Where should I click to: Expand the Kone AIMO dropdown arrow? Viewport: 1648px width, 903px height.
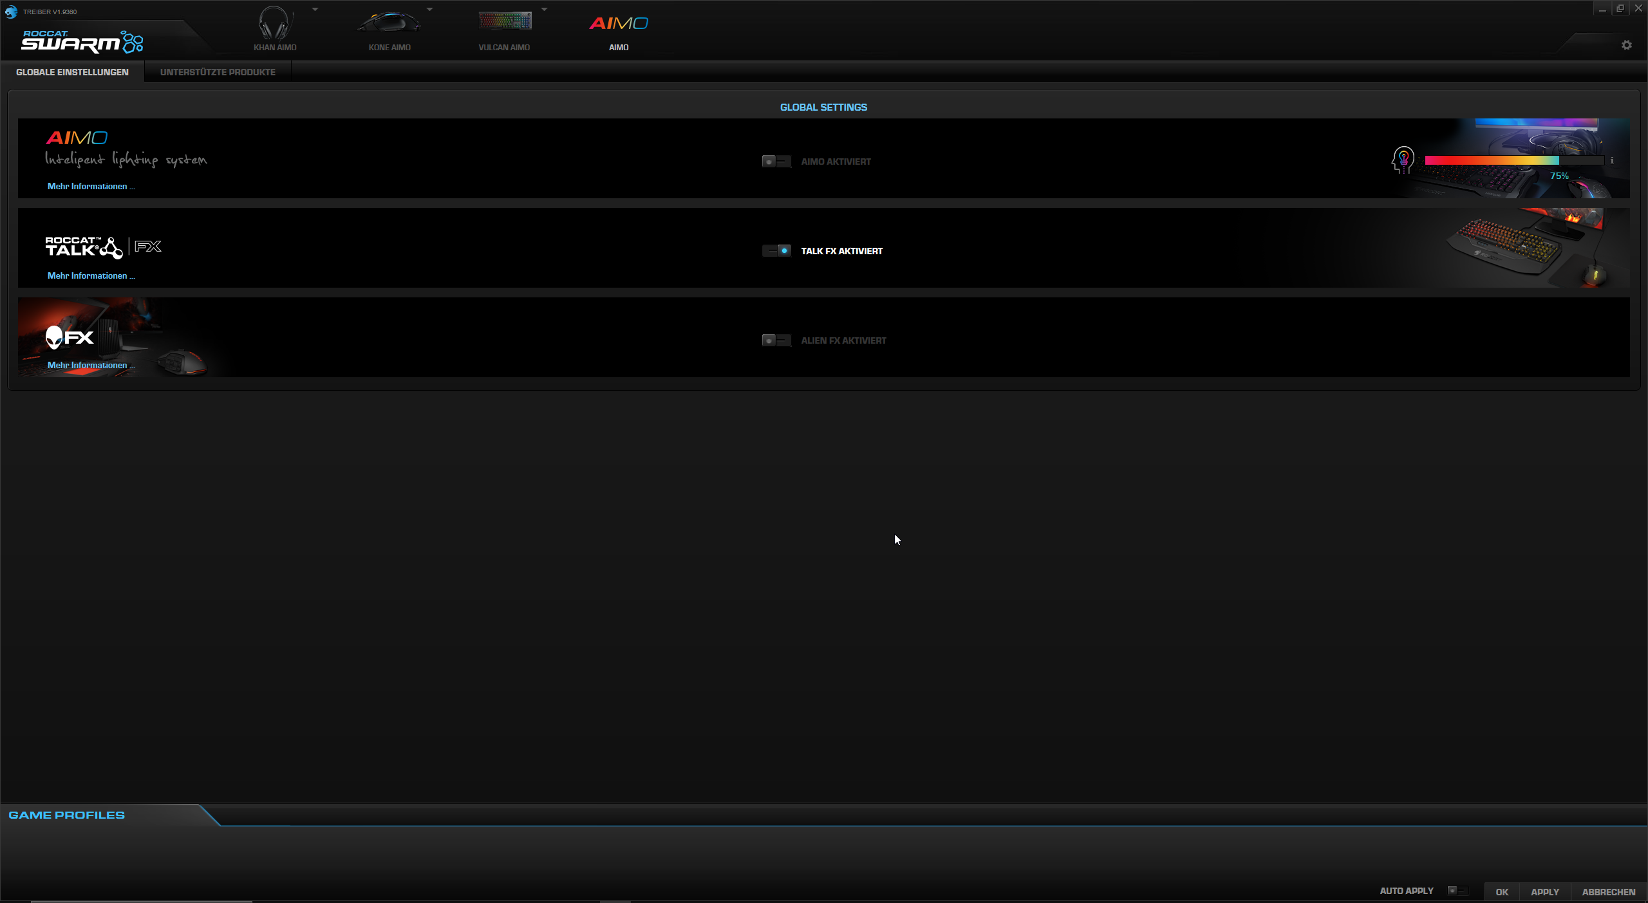point(429,10)
